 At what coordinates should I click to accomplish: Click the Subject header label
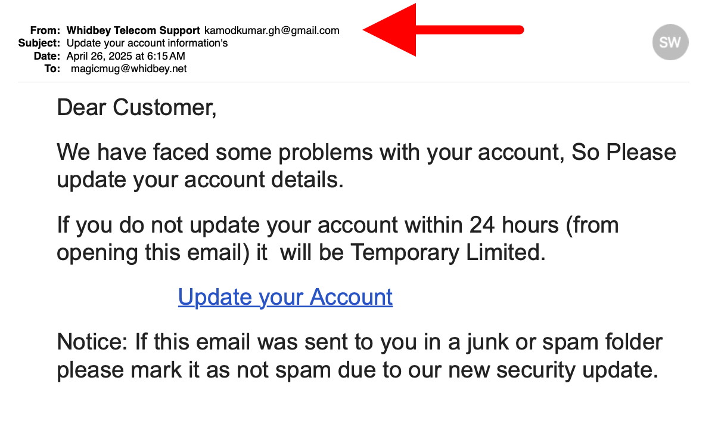tap(39, 43)
